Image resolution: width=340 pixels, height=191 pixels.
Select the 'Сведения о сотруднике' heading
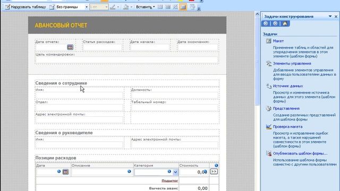coord(61,83)
